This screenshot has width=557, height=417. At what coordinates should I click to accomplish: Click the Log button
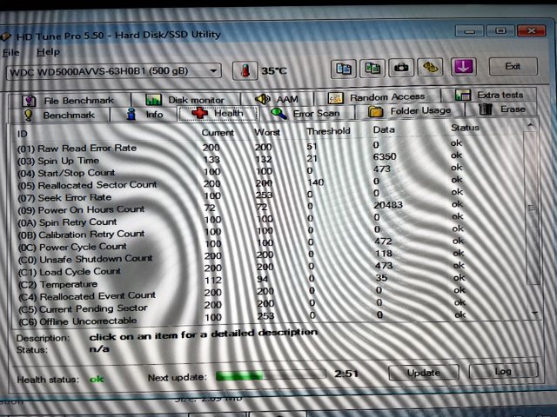pos(504,371)
